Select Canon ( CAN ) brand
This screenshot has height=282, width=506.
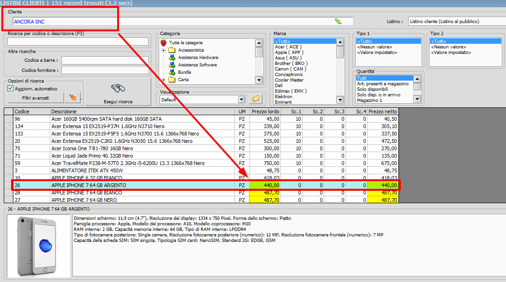coord(291,69)
